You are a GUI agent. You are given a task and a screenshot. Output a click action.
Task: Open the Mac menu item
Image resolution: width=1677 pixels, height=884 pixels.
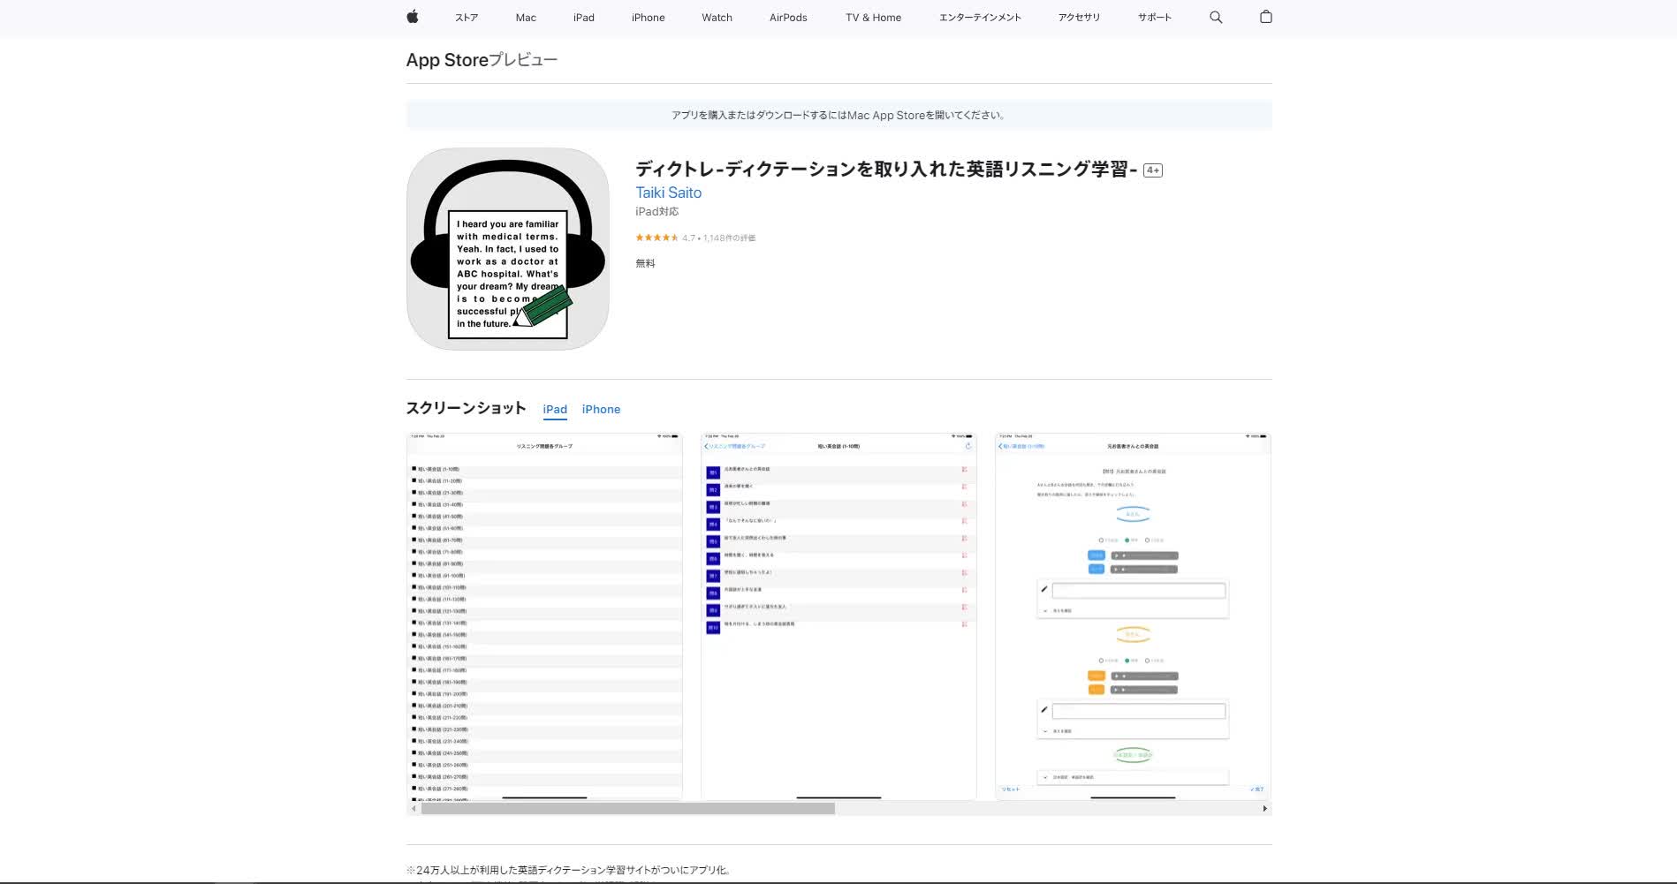(526, 18)
